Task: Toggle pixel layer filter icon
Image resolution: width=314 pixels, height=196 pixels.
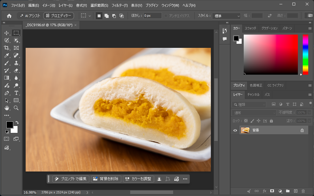Action: click(x=274, y=104)
